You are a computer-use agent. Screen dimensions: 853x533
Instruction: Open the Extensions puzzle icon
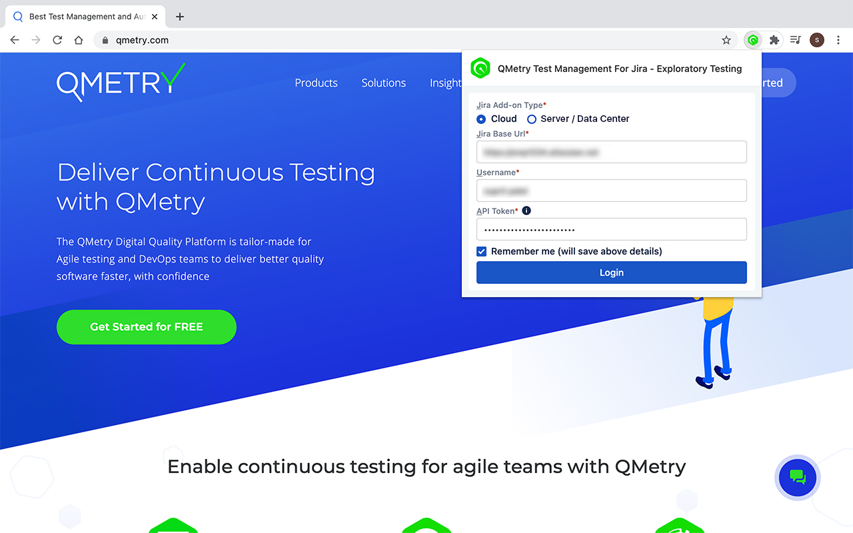pos(774,40)
